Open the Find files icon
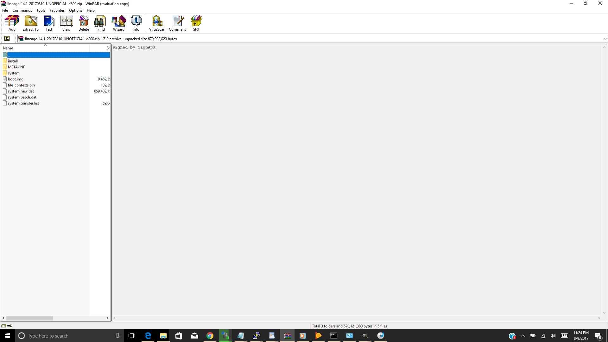This screenshot has width=608, height=342. (101, 23)
